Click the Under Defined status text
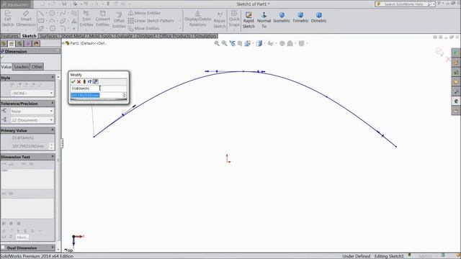This screenshot has width=461, height=259. tap(356, 256)
